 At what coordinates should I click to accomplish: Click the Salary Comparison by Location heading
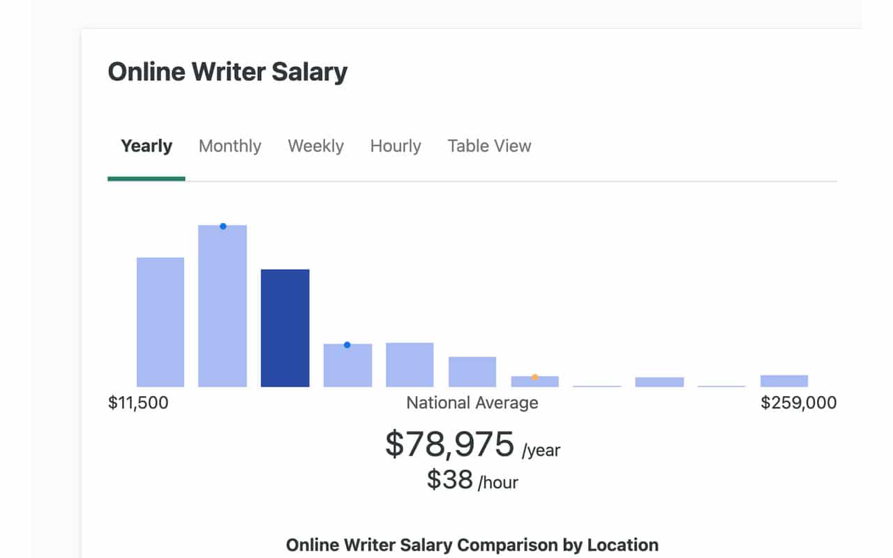tap(472, 545)
